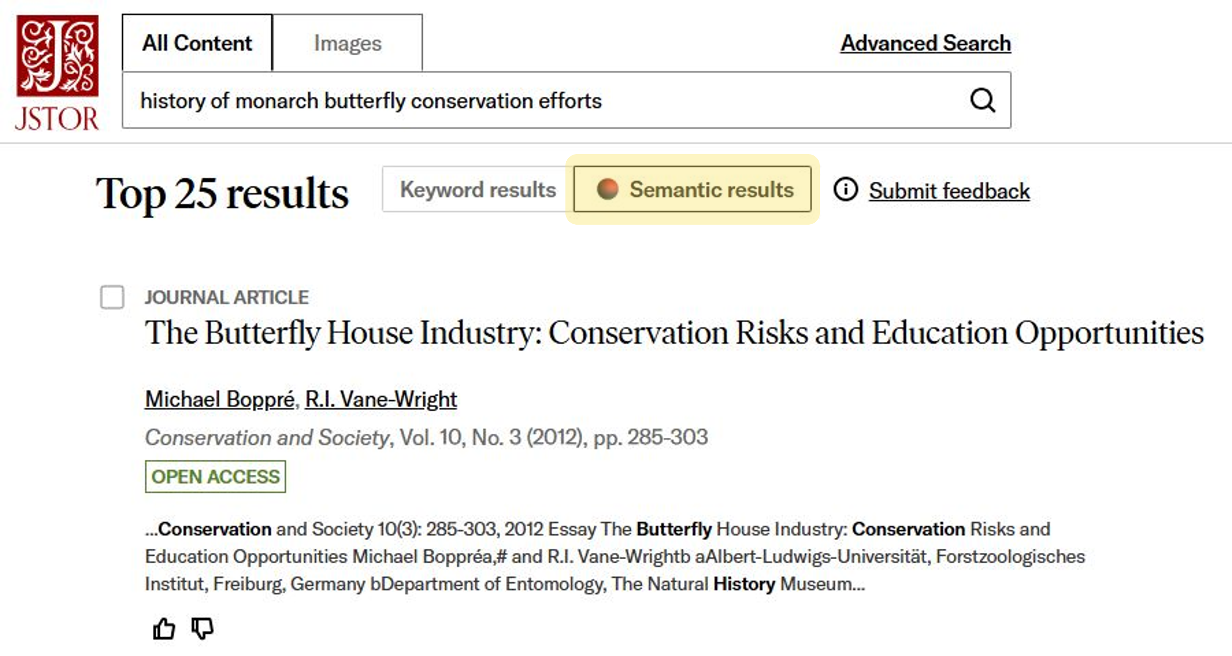
Task: Open author Michael Boppré's link
Action: [219, 399]
